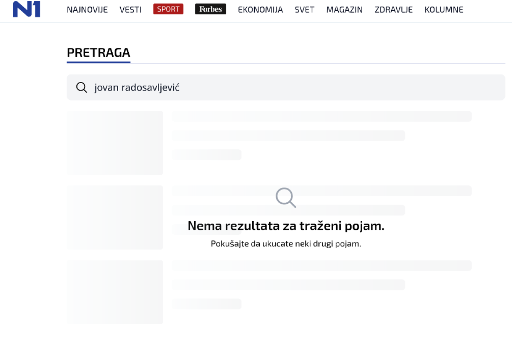
Task: Go to the NAJNOVIJE section
Action: 87,10
